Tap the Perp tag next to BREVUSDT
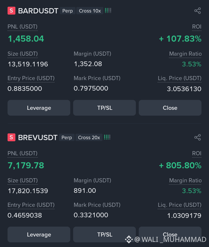209x247 pixels. tap(67, 137)
